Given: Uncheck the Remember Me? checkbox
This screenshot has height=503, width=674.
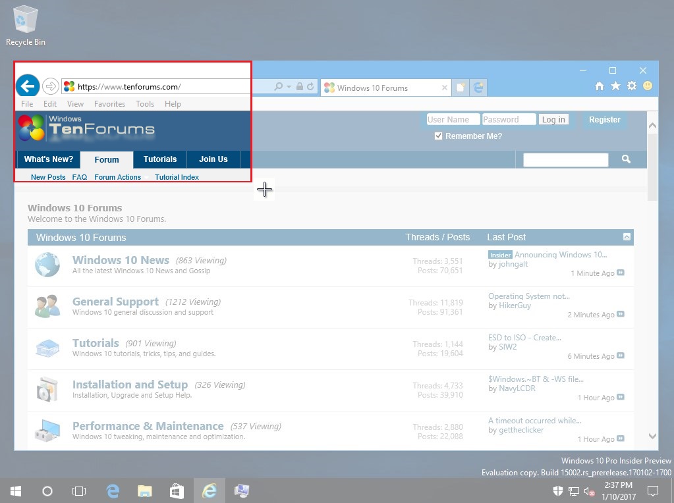Looking at the screenshot, I should click(438, 136).
